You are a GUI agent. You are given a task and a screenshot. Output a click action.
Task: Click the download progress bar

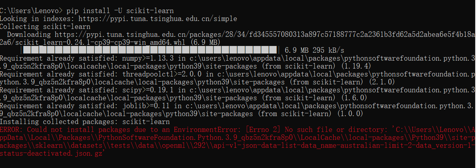point(153,50)
